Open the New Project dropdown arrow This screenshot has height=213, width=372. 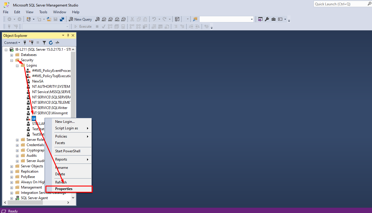[x=34, y=19]
